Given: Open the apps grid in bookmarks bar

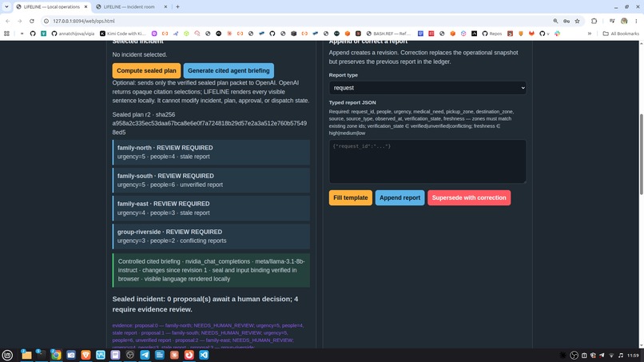Looking at the screenshot, I should 6,34.
